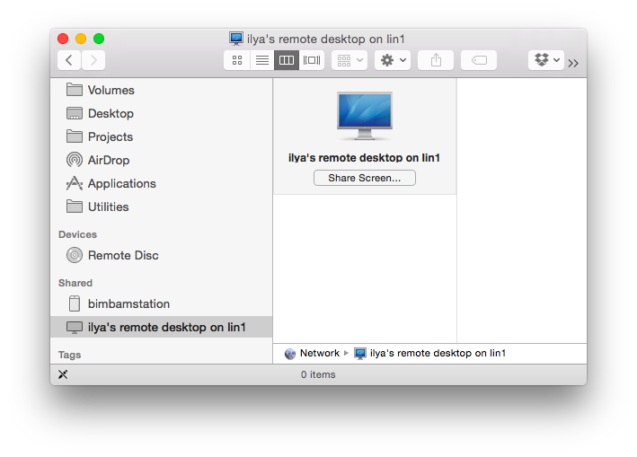This screenshot has height=457, width=637.
Task: Click the Share Screen... button
Action: point(365,178)
